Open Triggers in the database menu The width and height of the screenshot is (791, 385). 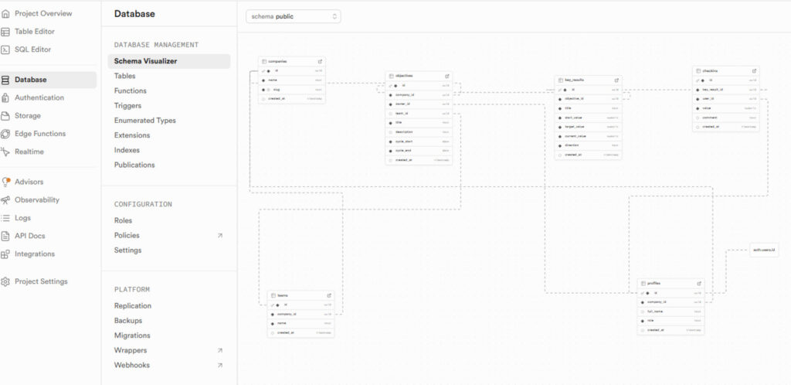click(127, 106)
